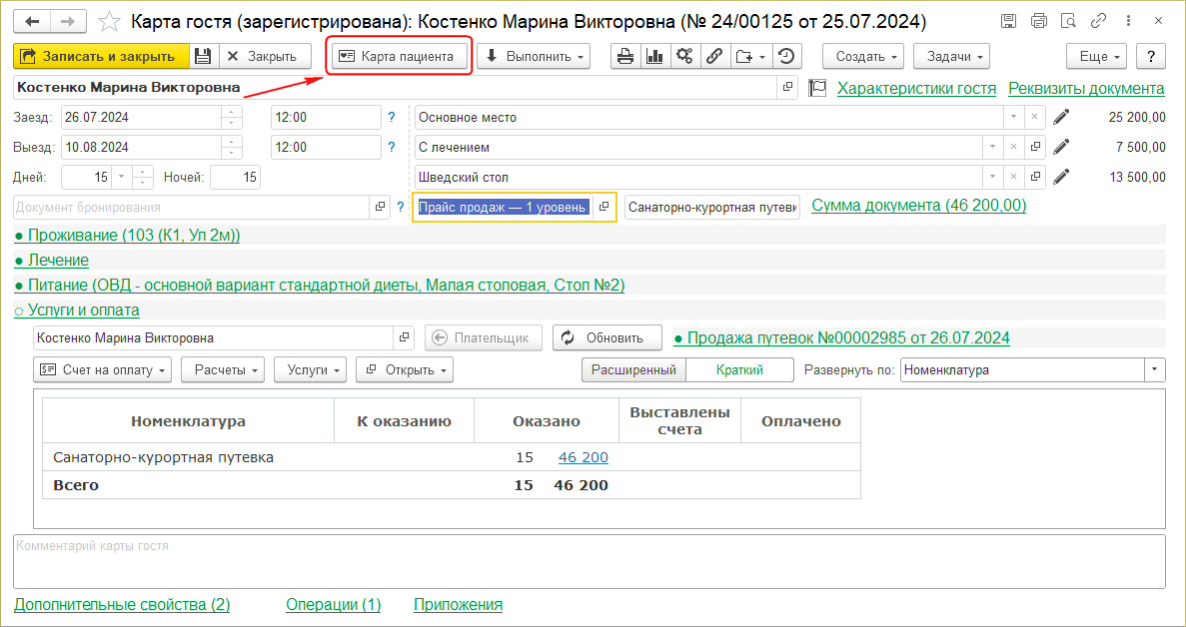Open Характеристики гостя link
Viewport: 1186px width, 627px height.
(x=916, y=89)
